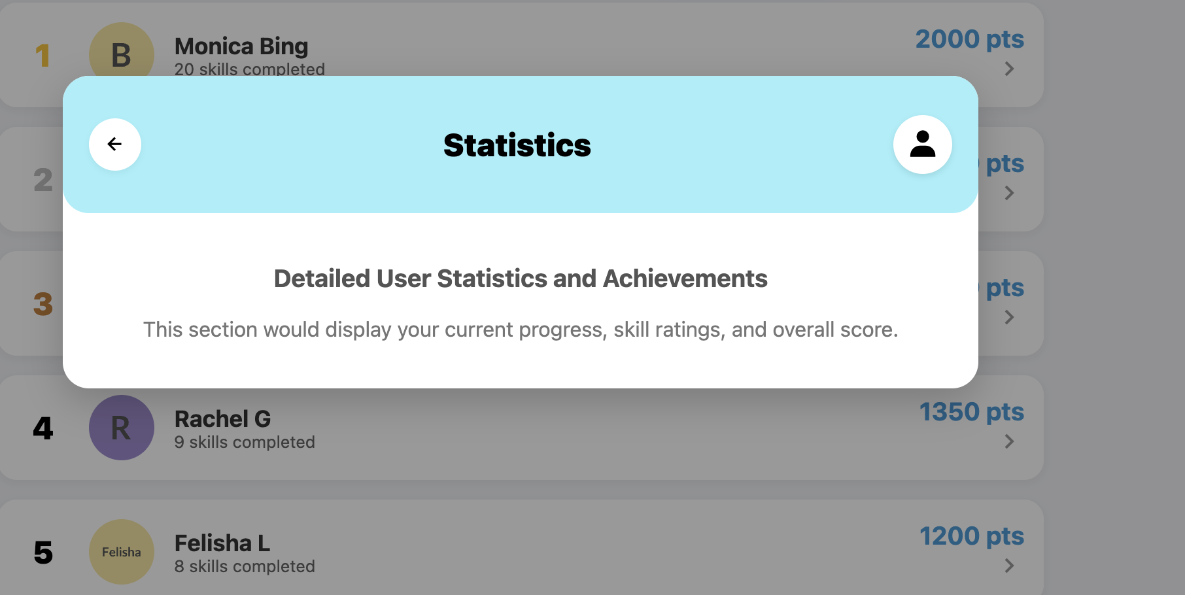Expand the rank 2 entry chevron
1185x595 pixels.
pyautogui.click(x=1009, y=193)
